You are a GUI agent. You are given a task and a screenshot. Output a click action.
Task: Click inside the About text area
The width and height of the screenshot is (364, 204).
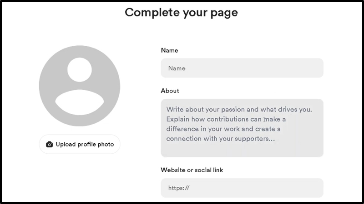click(x=242, y=128)
